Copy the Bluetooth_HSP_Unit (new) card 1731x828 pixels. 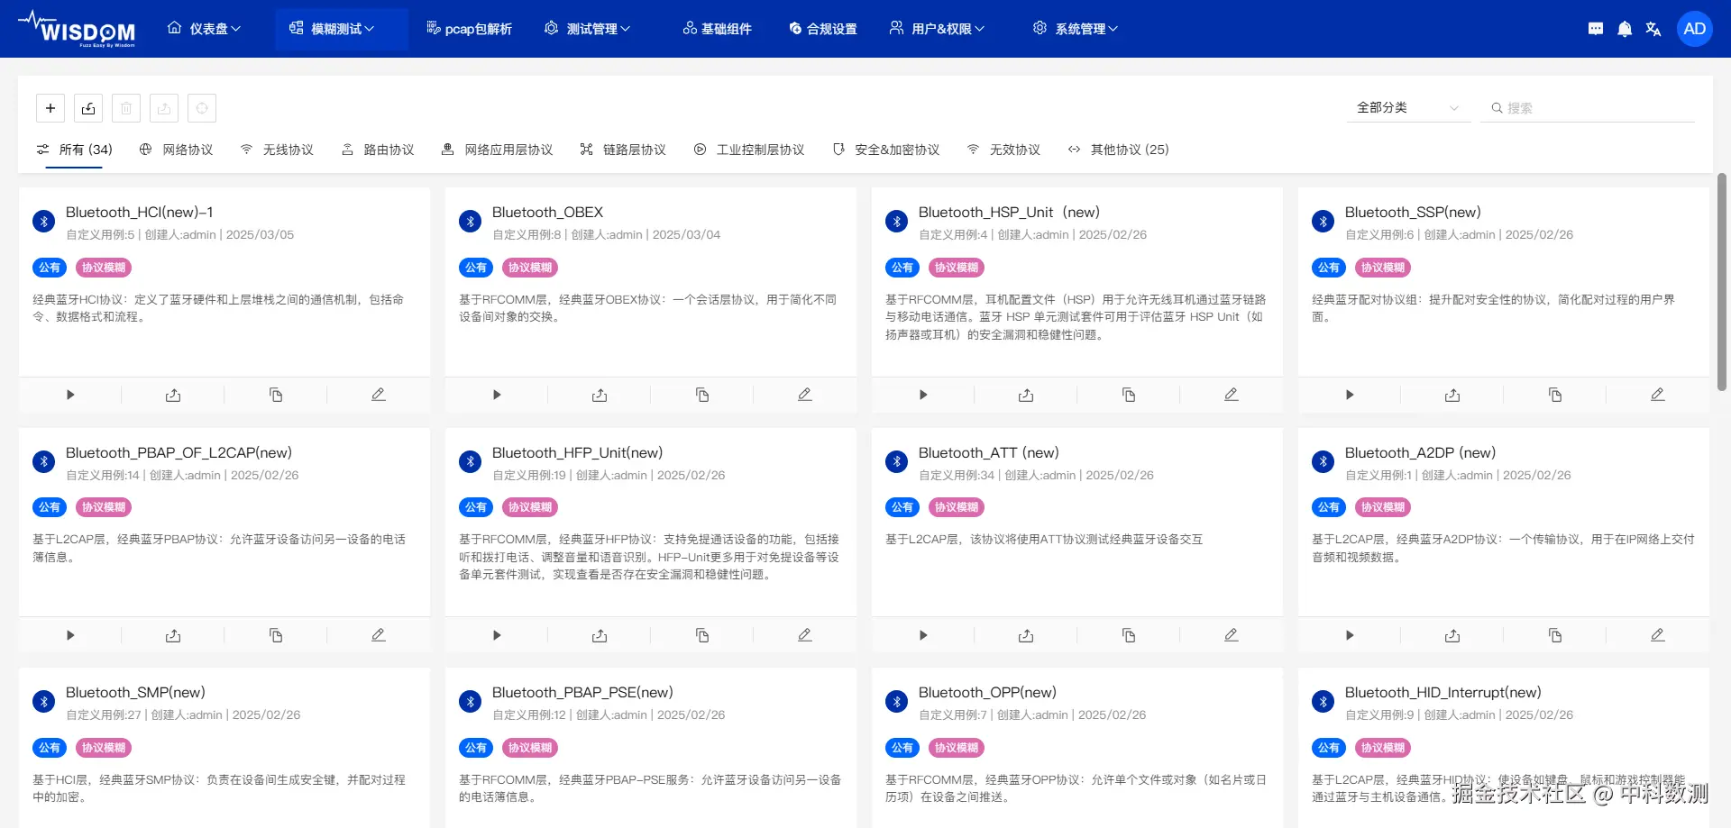(1129, 395)
